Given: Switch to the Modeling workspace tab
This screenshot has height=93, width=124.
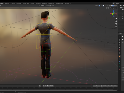Looking at the screenshot, I should pyautogui.click(x=7, y=3).
